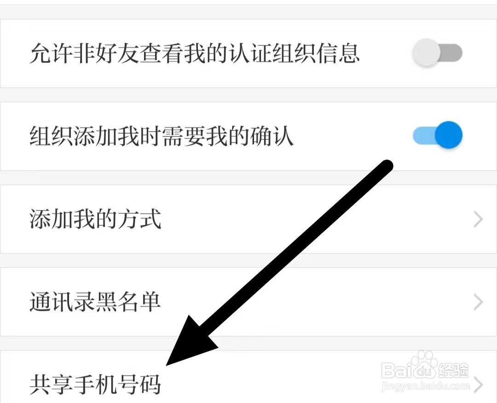Tap 组织添加我时需要我的确认 label text
Viewport: 497px width, 403px height.
[x=162, y=136]
